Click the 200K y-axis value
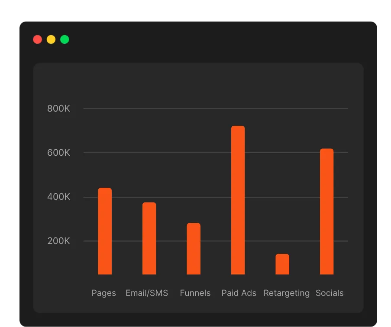 point(58,241)
